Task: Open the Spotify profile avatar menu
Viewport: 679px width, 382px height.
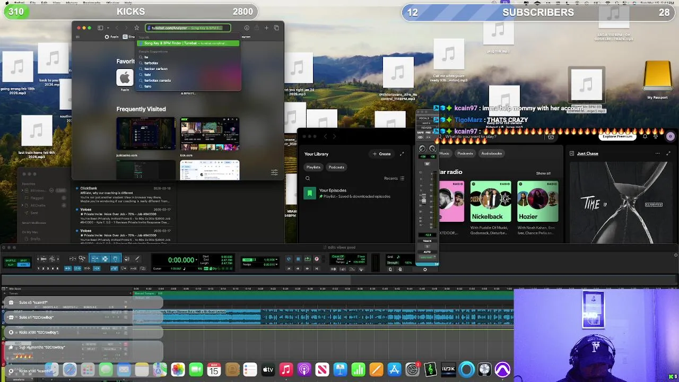Action: click(x=670, y=136)
